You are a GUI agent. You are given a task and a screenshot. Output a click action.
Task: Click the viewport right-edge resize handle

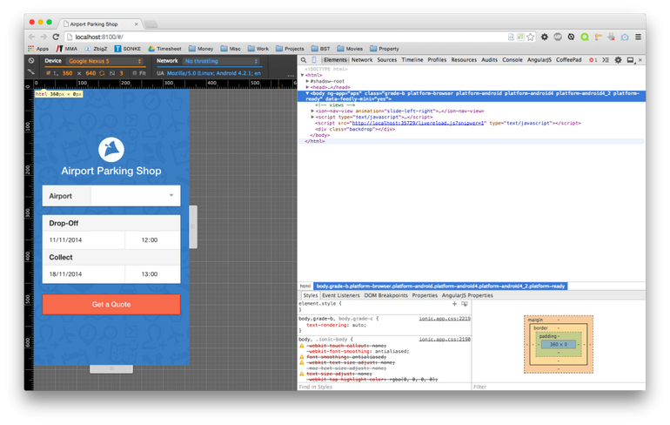[193, 227]
